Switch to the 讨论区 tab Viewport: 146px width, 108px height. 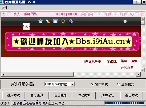(x=112, y=61)
